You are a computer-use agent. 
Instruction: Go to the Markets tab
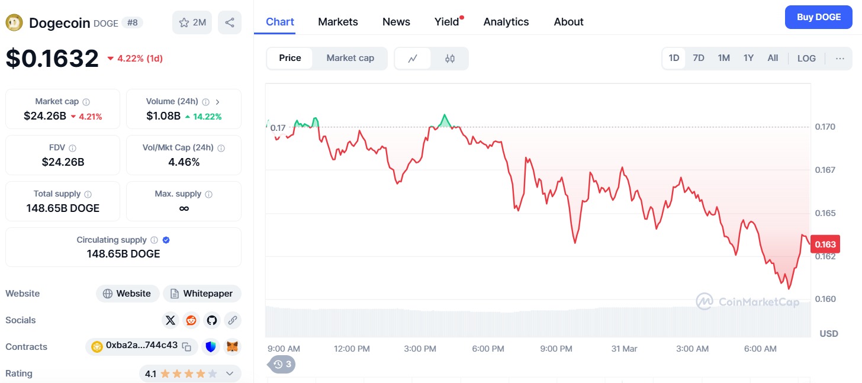point(337,22)
